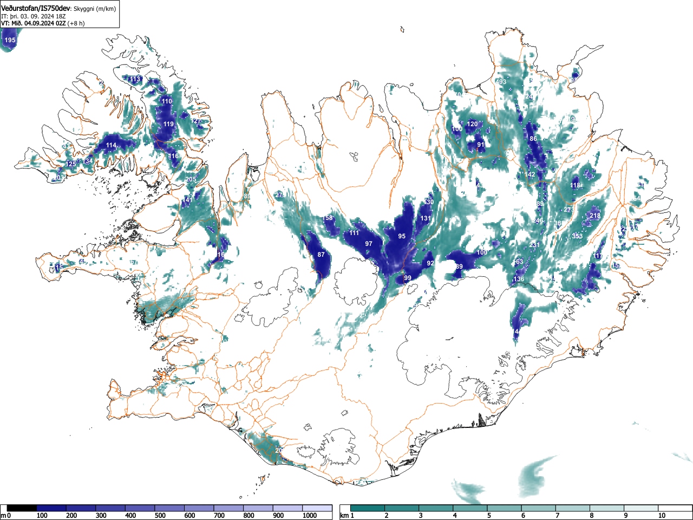Select the 231 visibility value
Image resolution: width=693 pixels, height=520 pixels.
click(x=535, y=245)
